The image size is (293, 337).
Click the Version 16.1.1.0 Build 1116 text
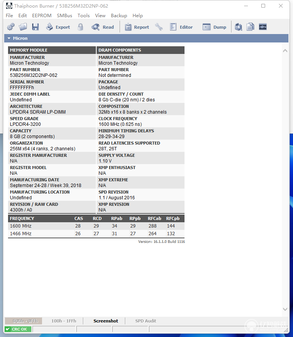[x=162, y=242]
